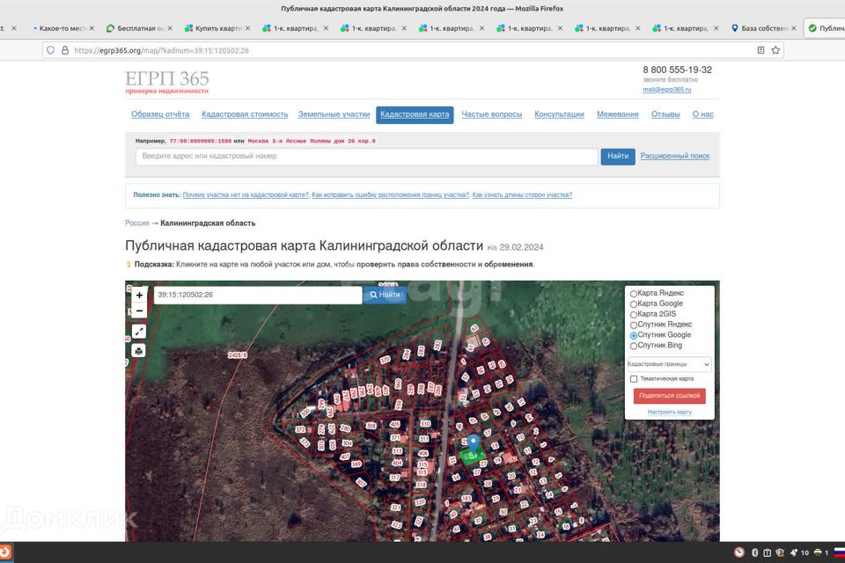Zoom in on the cadastral map

(139, 295)
